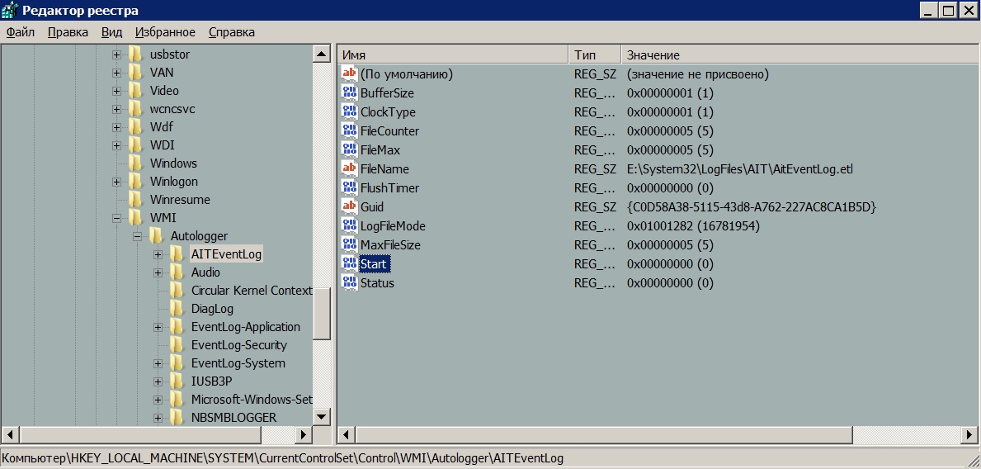Screen dimensions: 981x469
Task: Click the Wdf folder icon
Action: pyautogui.click(x=136, y=127)
